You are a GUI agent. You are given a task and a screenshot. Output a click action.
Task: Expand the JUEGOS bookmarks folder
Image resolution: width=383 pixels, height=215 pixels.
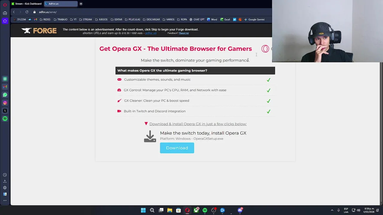click(101, 19)
